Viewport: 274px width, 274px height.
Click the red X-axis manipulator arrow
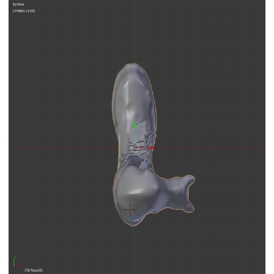[x=152, y=148]
